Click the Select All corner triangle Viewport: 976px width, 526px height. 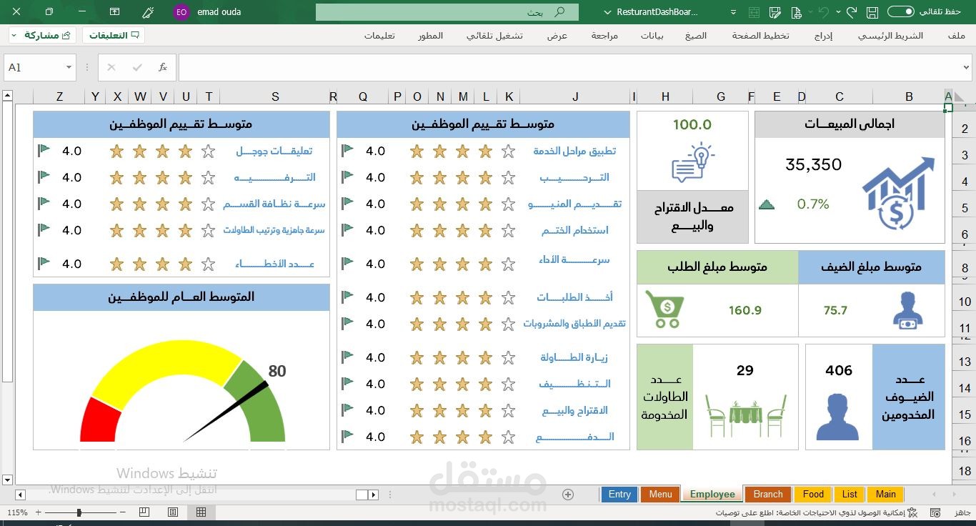(x=960, y=96)
